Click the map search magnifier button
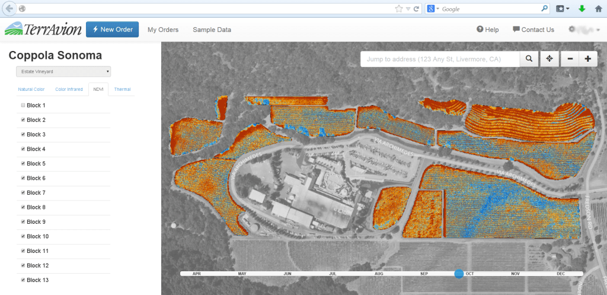Image resolution: width=607 pixels, height=295 pixels. [529, 59]
